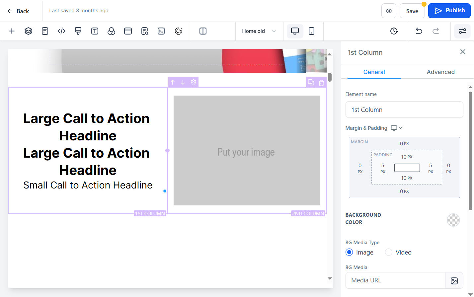
Task: Open the layers panel icon
Action: tap(29, 31)
